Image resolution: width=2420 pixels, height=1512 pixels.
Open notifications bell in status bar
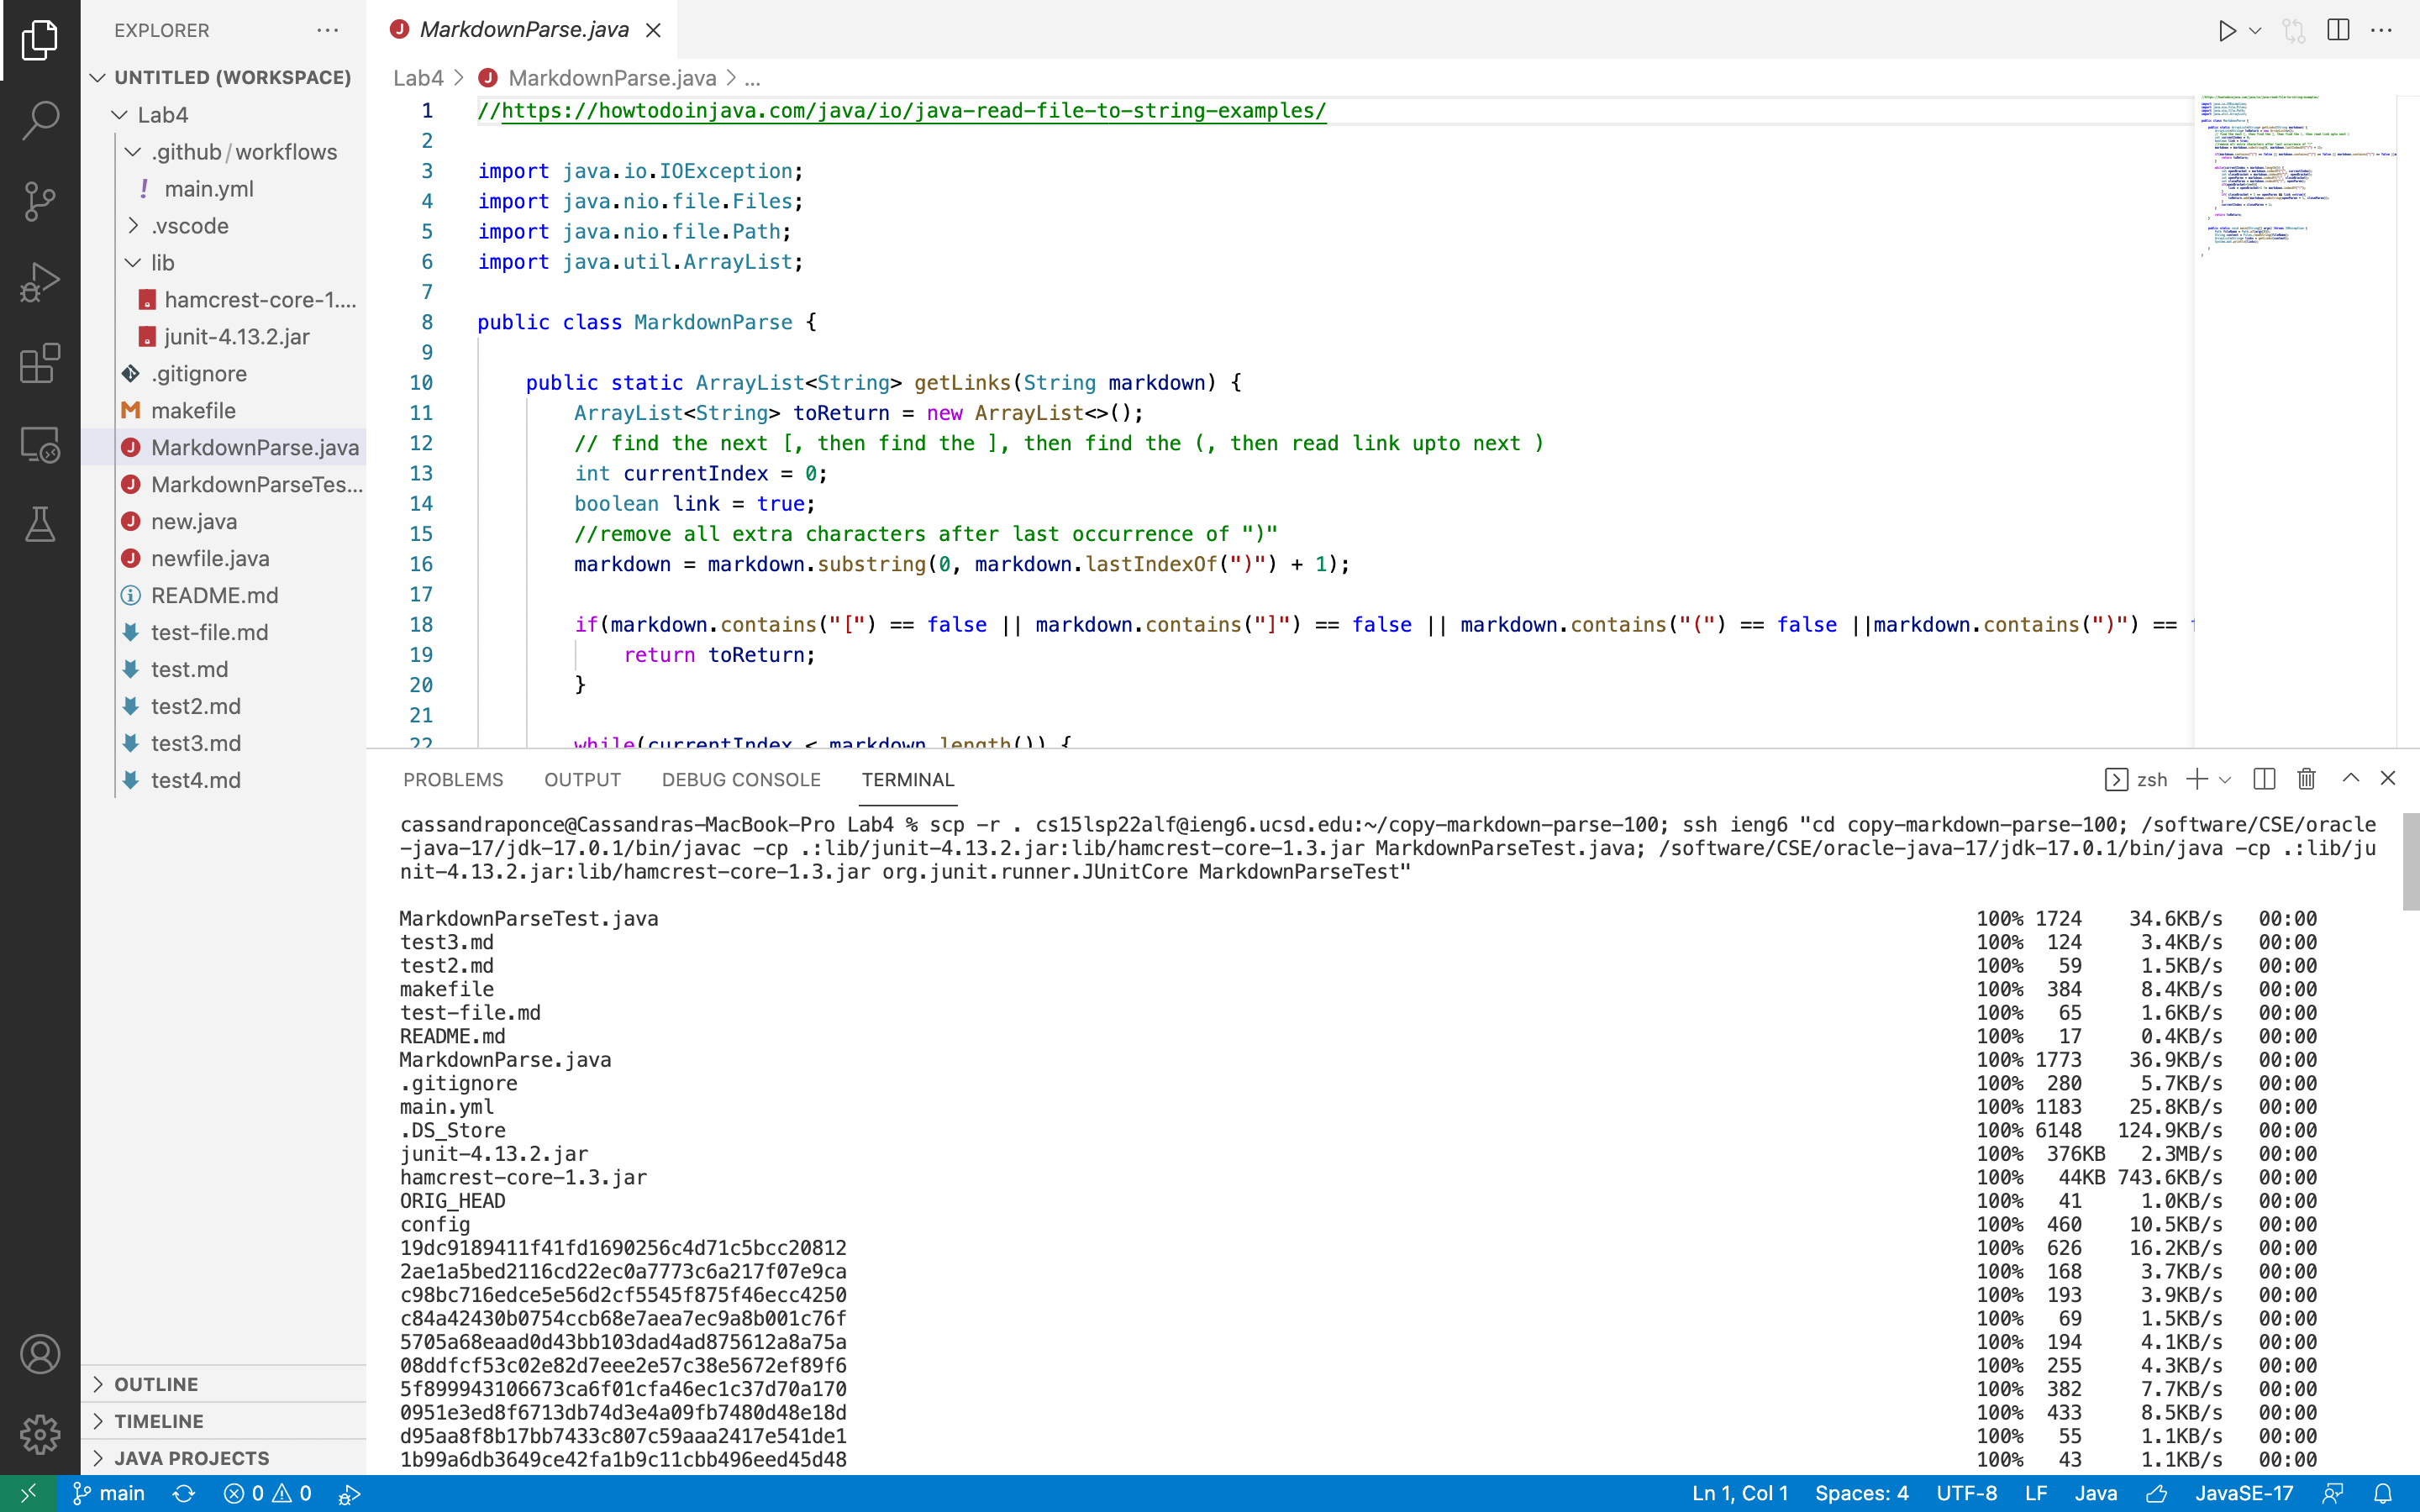coord(2384,1493)
